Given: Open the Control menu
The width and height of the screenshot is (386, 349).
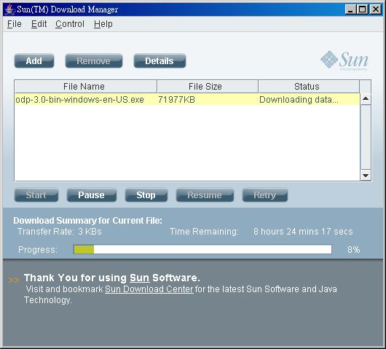Looking at the screenshot, I should click(x=70, y=24).
